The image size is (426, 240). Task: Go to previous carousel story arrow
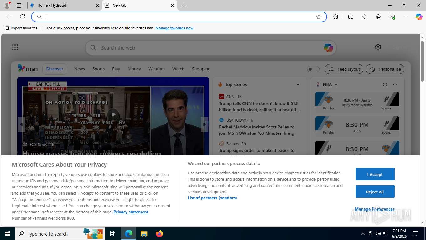22,124
